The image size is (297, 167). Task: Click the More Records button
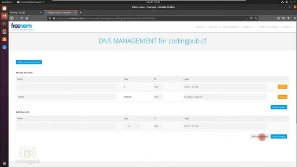click(260, 136)
